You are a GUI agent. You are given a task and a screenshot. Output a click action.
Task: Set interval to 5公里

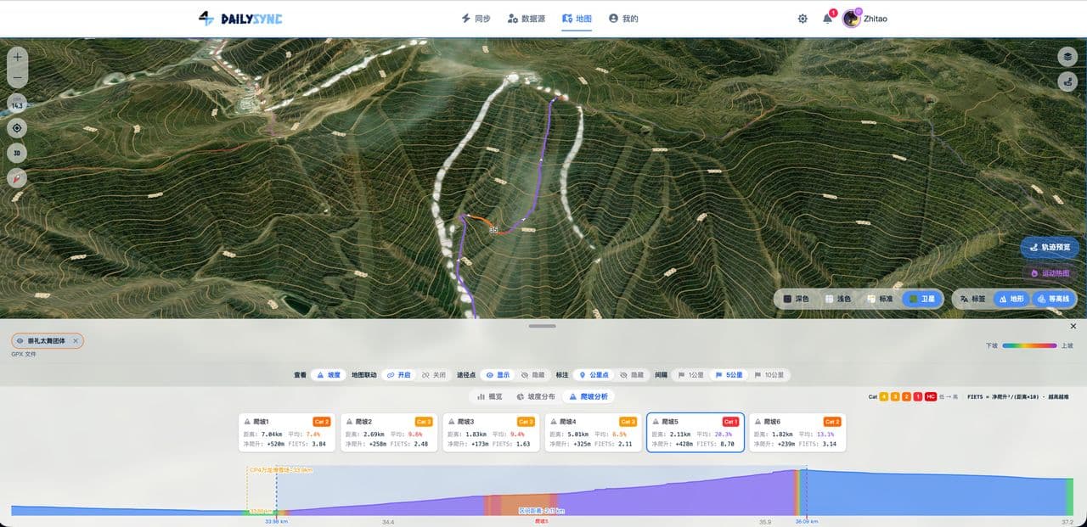729,374
